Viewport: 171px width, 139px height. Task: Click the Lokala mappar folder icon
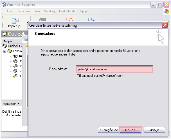[10, 51]
